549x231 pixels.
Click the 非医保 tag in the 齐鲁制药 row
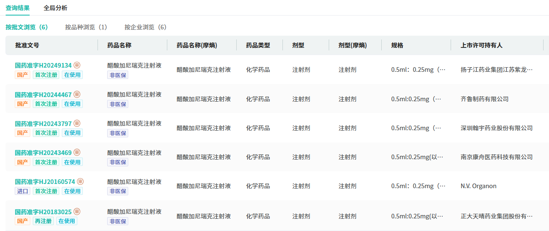pos(118,104)
